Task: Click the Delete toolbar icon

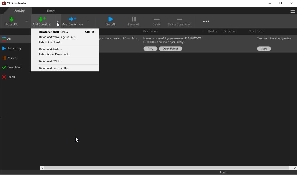Action: 156,19
